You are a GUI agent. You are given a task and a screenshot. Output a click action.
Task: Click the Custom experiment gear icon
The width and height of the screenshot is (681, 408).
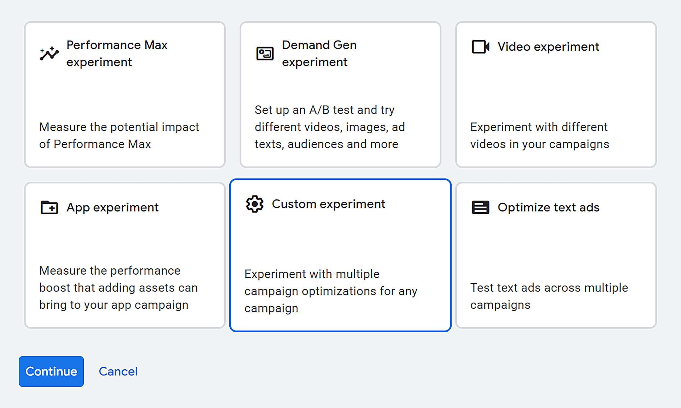(254, 204)
